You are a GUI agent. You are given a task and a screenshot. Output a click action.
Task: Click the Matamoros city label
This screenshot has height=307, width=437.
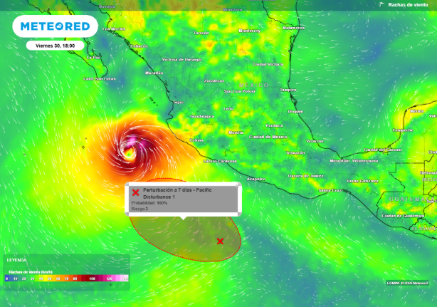[293, 28]
